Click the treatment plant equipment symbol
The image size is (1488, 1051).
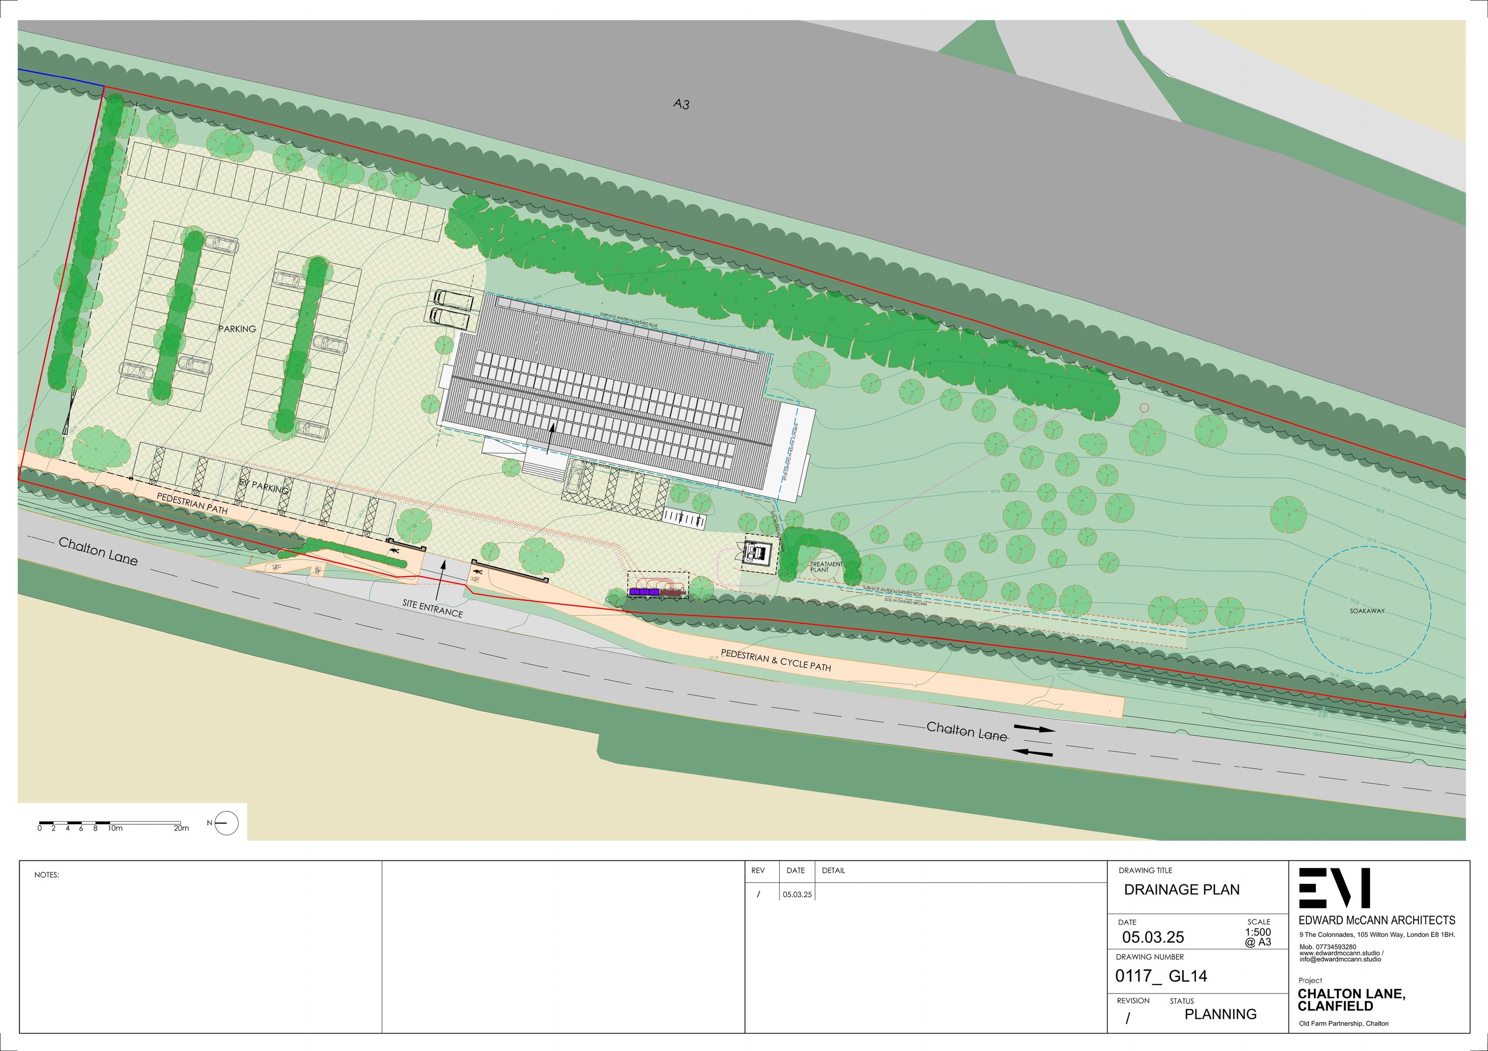[757, 553]
